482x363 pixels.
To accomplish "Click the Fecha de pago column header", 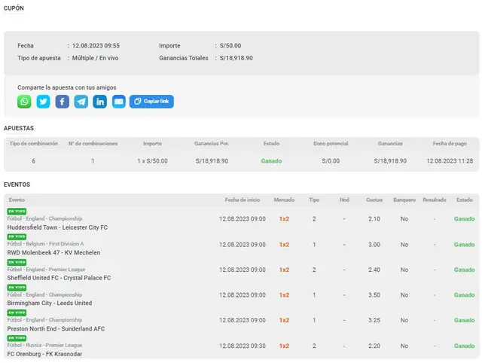I will 450,144.
